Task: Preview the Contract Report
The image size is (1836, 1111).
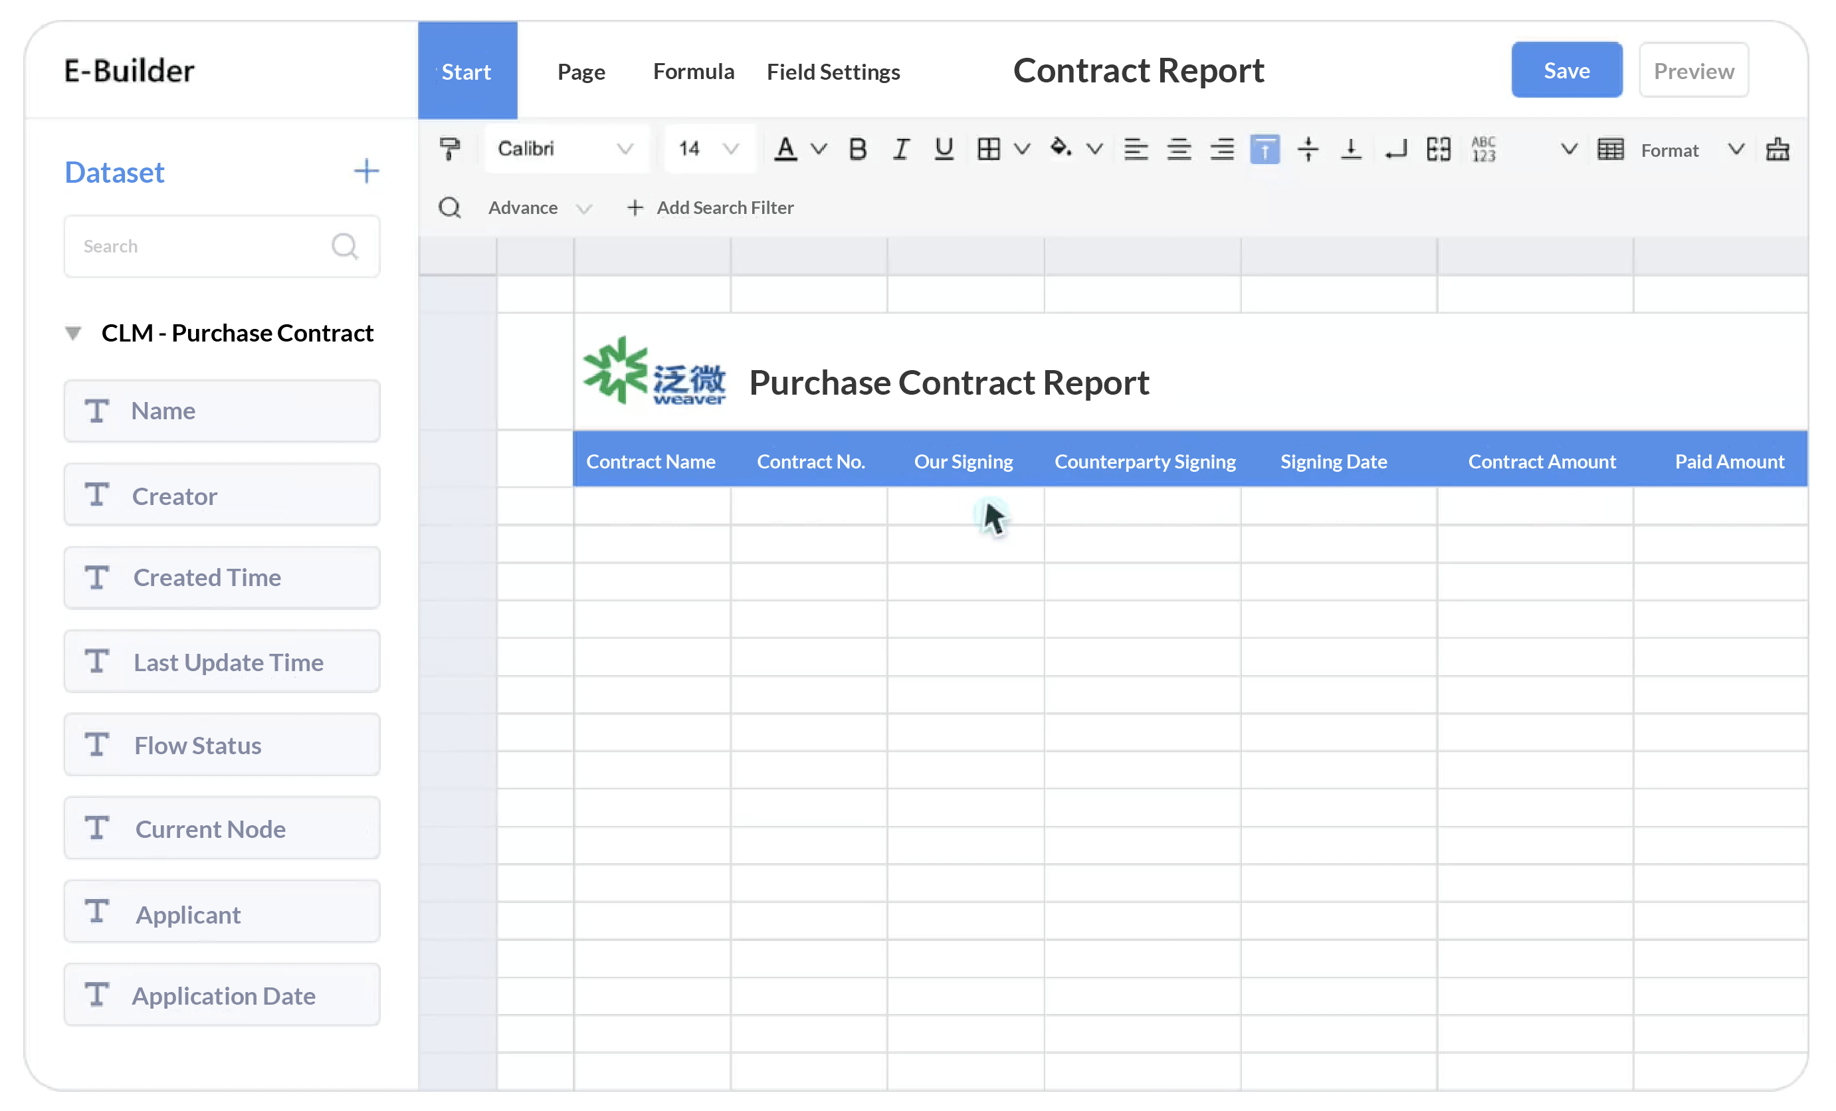Action: 1693,70
